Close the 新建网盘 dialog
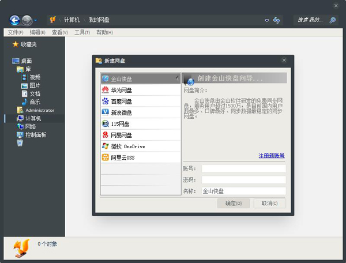The width and height of the screenshot is (346, 263). pyautogui.click(x=284, y=60)
